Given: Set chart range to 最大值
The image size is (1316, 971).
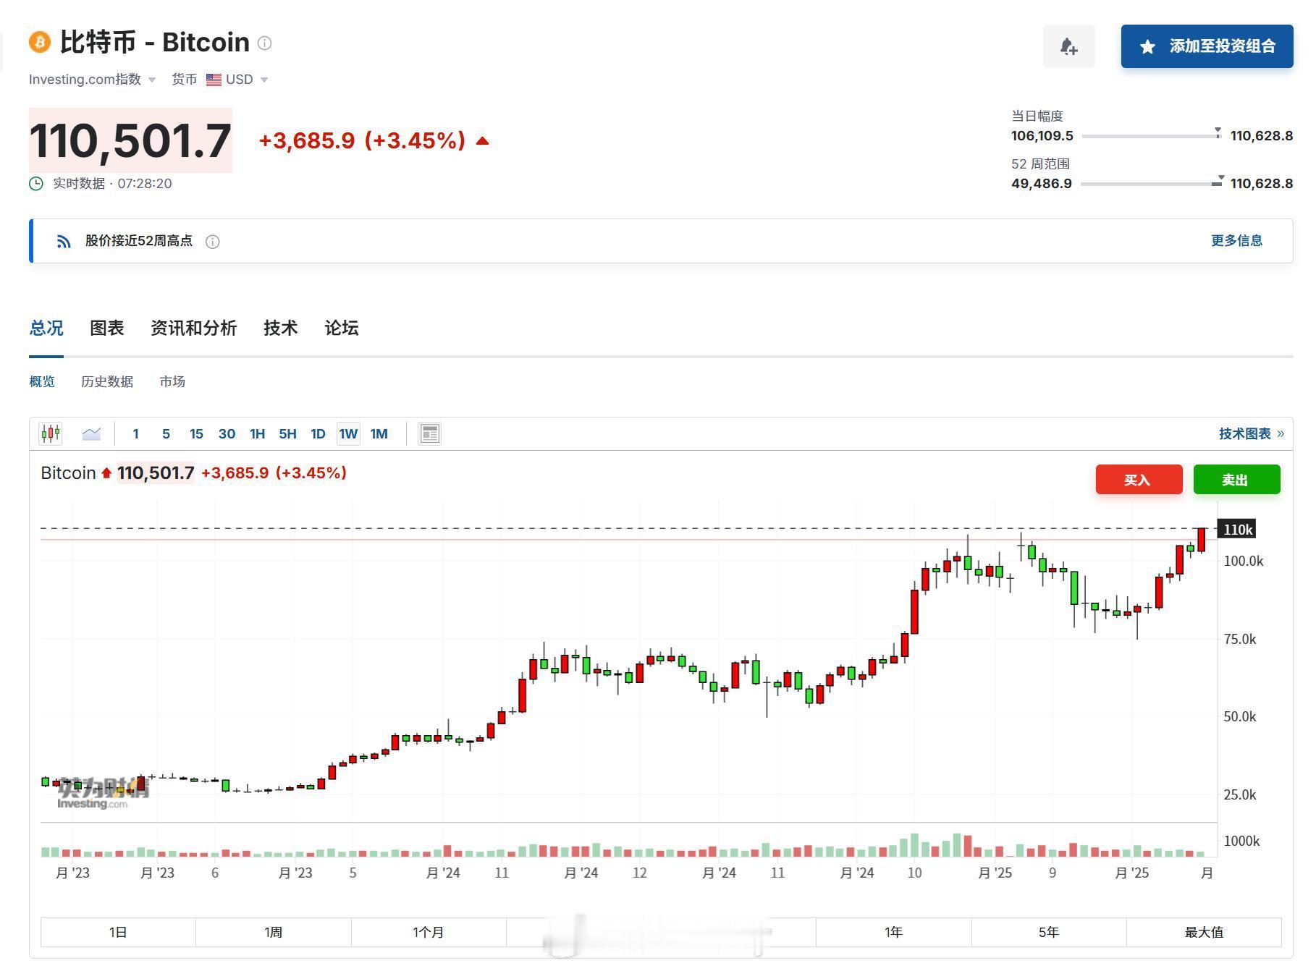Looking at the screenshot, I should tap(1204, 932).
